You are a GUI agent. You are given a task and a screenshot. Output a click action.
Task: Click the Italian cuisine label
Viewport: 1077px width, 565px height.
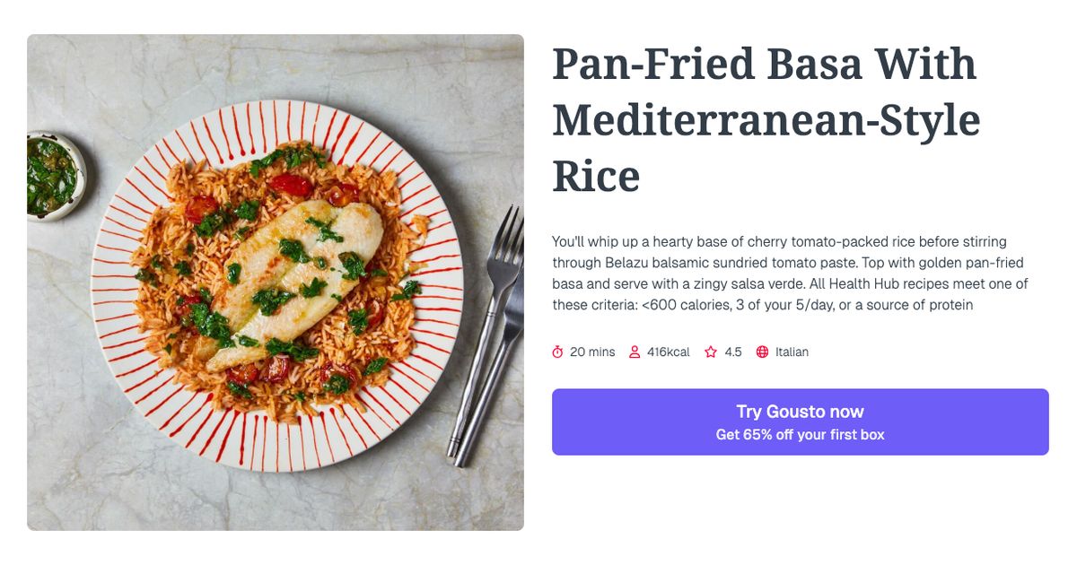tap(793, 352)
